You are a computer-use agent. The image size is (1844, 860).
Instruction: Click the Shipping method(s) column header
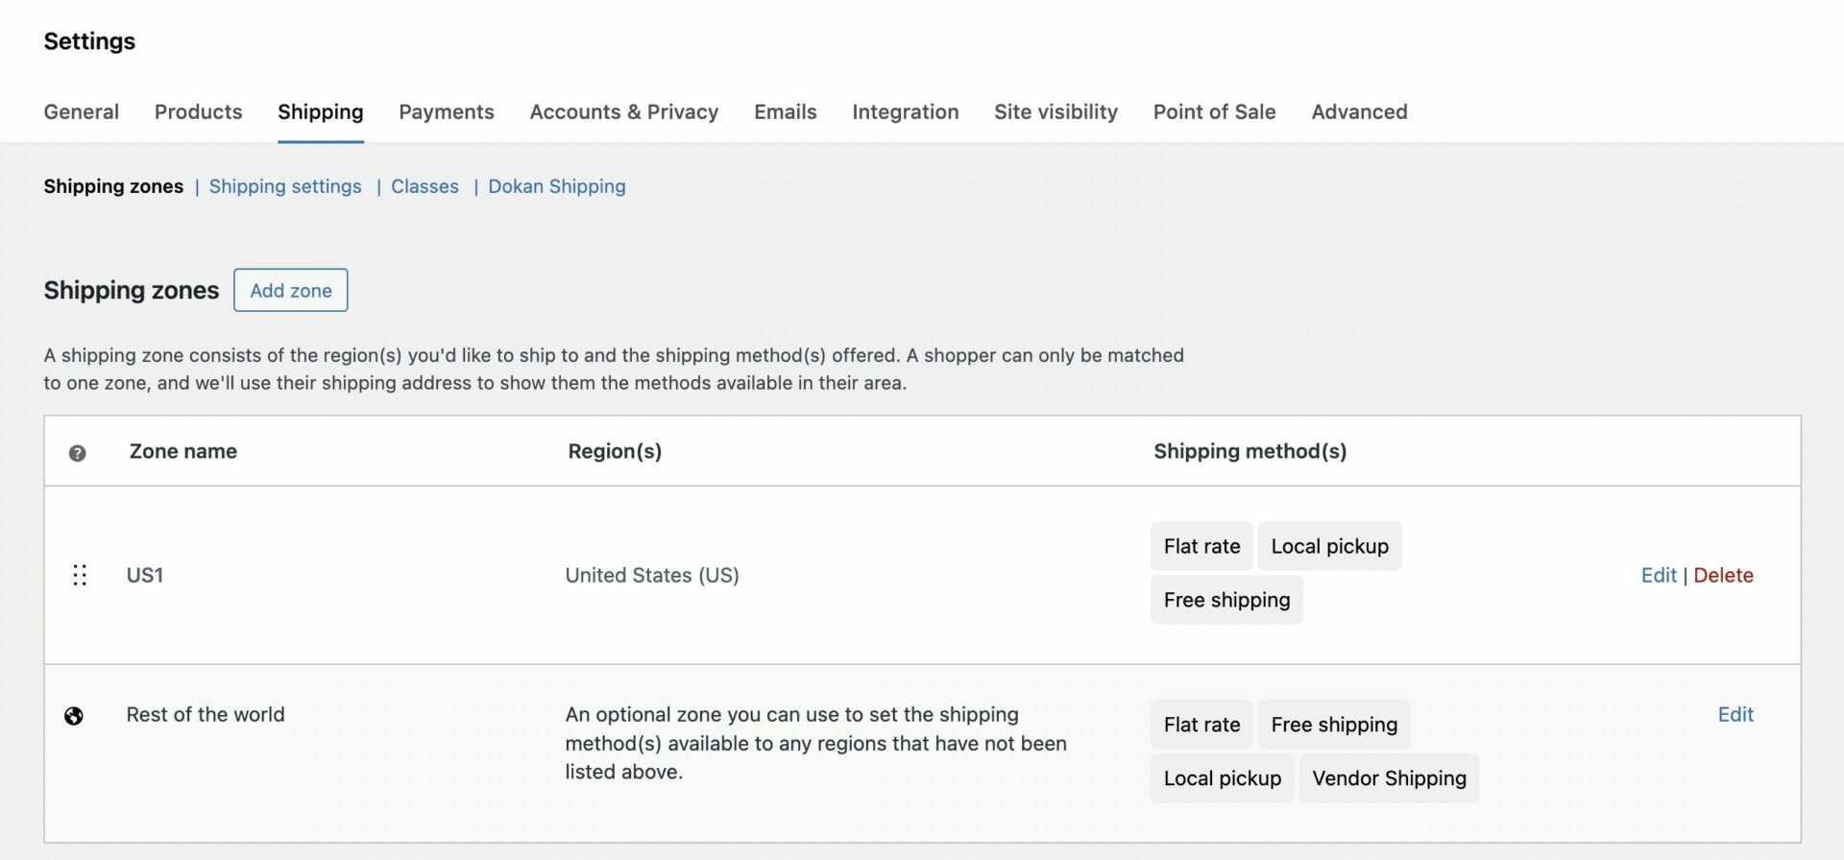click(1250, 451)
